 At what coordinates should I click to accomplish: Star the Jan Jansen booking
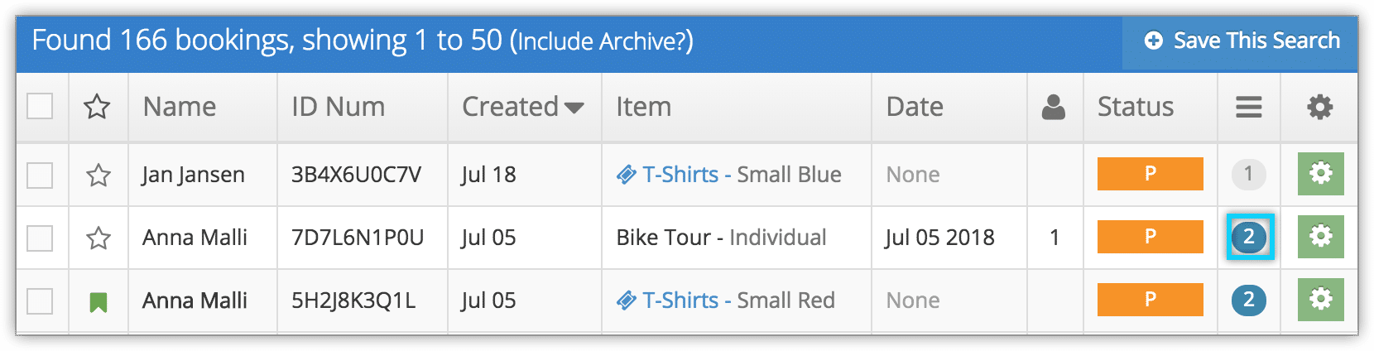pos(98,175)
